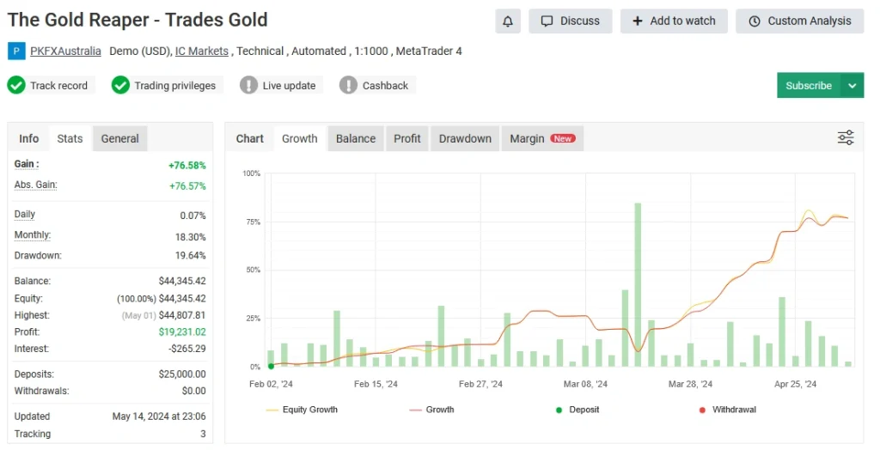Switch to the Info tab
Viewport: 880px width, 450px height.
(x=28, y=138)
